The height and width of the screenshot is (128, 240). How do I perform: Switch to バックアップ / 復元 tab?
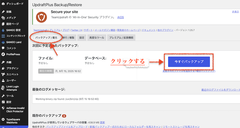[46, 38]
